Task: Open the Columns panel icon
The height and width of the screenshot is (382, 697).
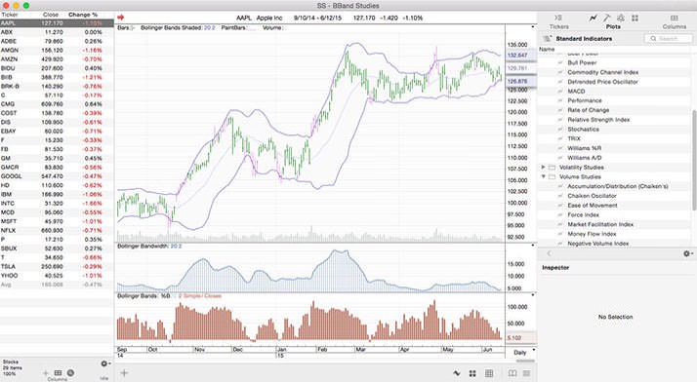Action: point(675,18)
